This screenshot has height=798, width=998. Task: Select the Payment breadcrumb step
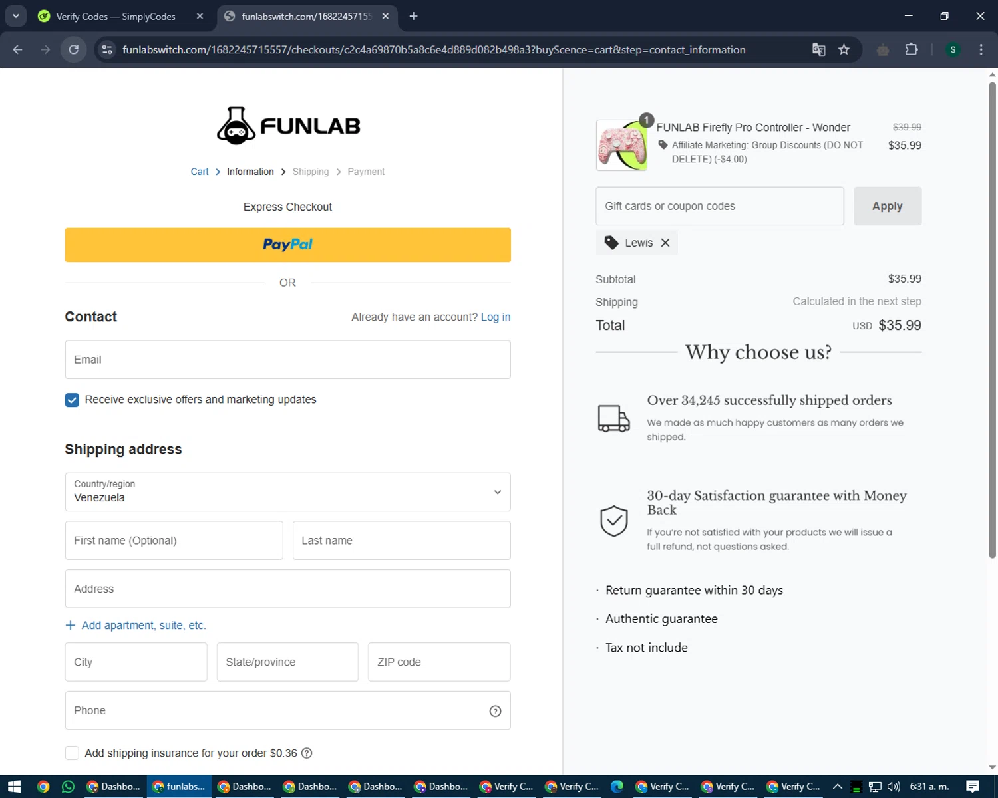click(366, 172)
